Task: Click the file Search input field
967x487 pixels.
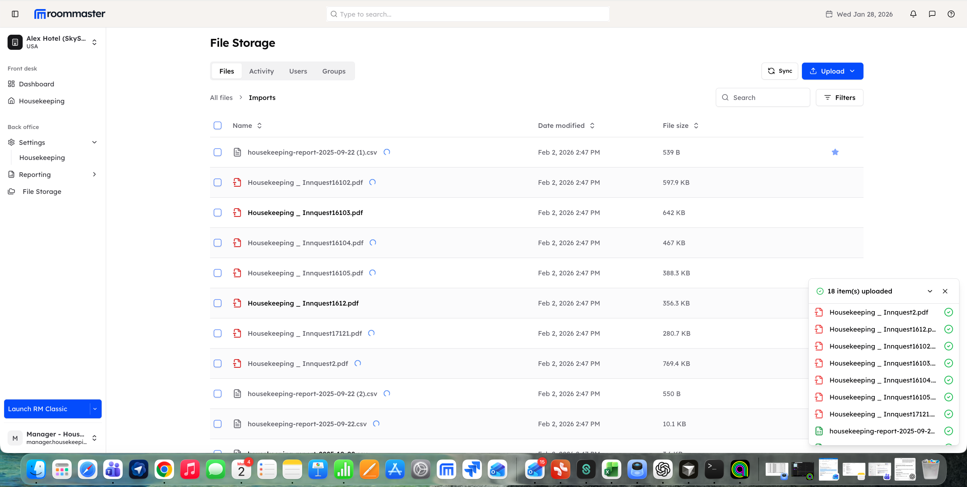Action: 762,97
